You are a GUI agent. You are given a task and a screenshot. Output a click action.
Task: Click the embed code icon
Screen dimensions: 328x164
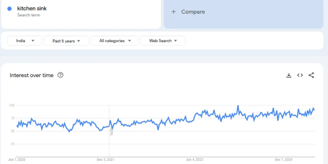click(300, 75)
